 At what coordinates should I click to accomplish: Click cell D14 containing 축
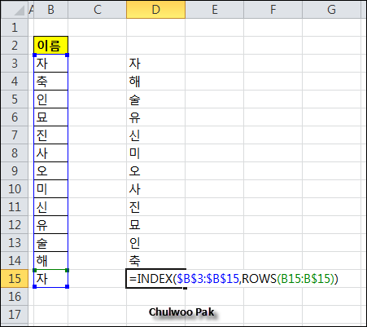point(155,261)
